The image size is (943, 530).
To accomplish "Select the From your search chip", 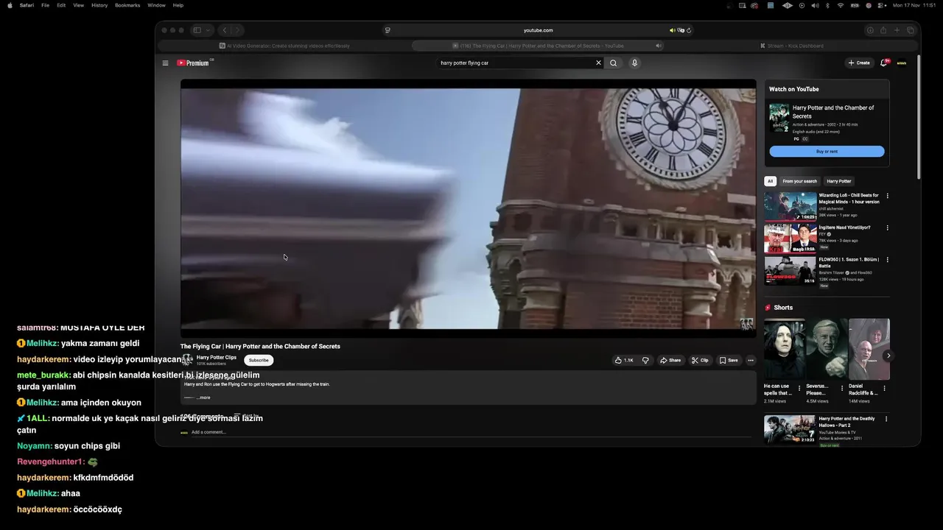I will click(799, 181).
